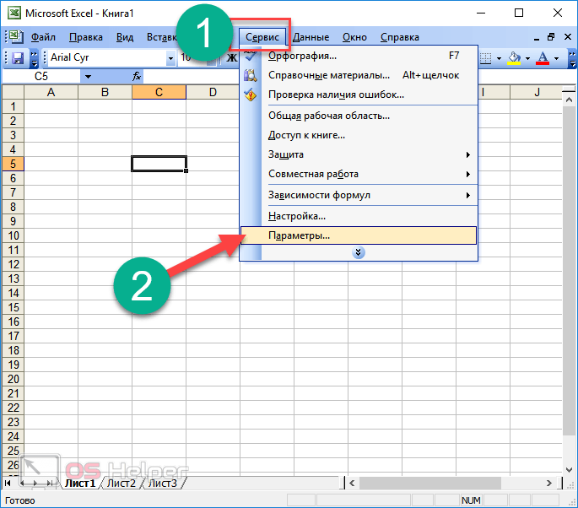This screenshot has height=508, width=578.
Task: Open the Arial Cyr font dropdown
Action: click(170, 58)
